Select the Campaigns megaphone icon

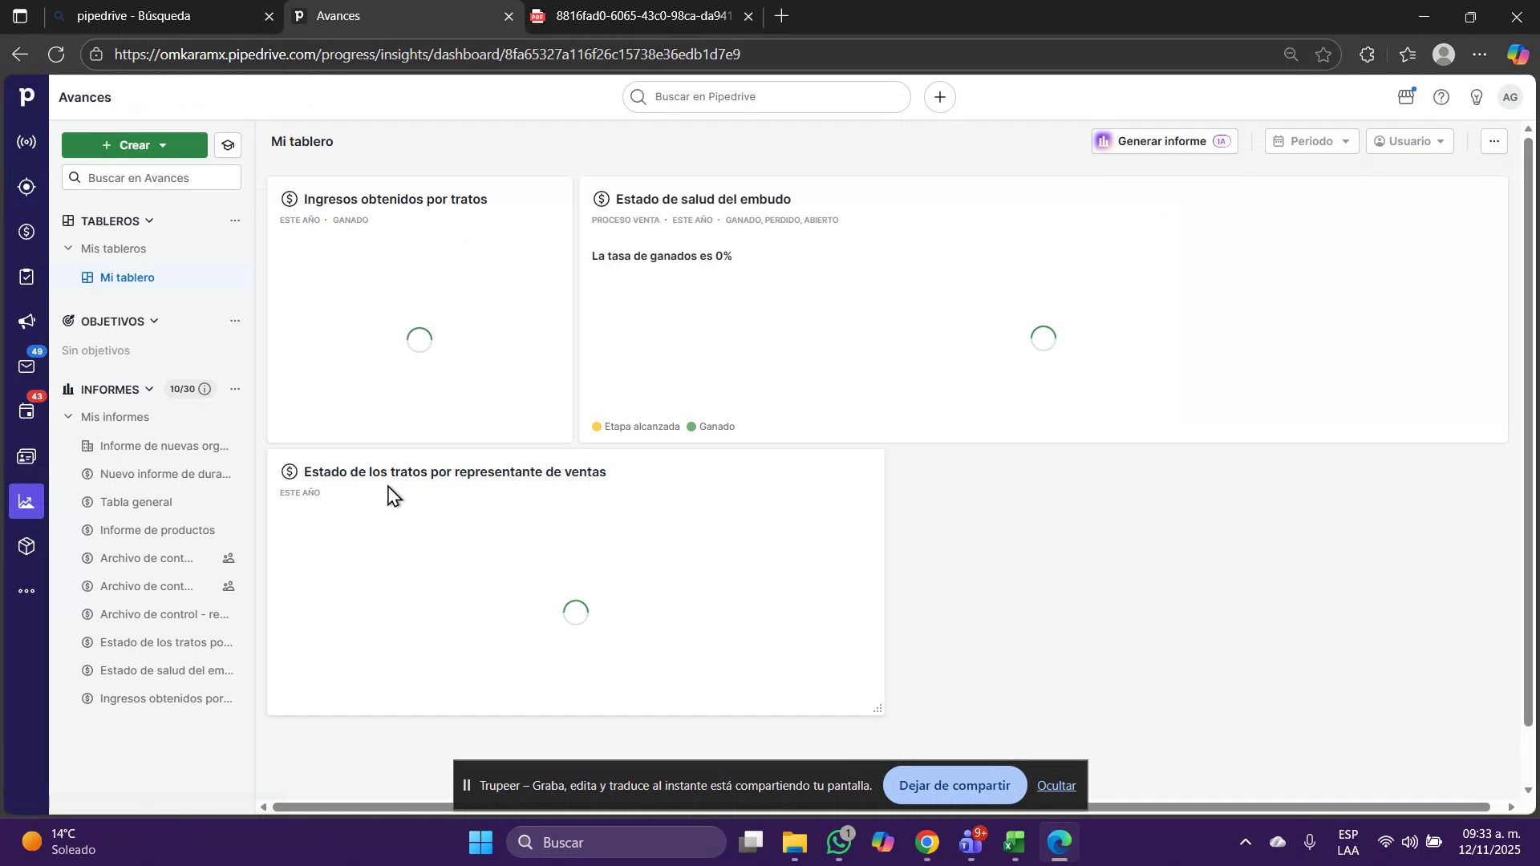(x=26, y=321)
